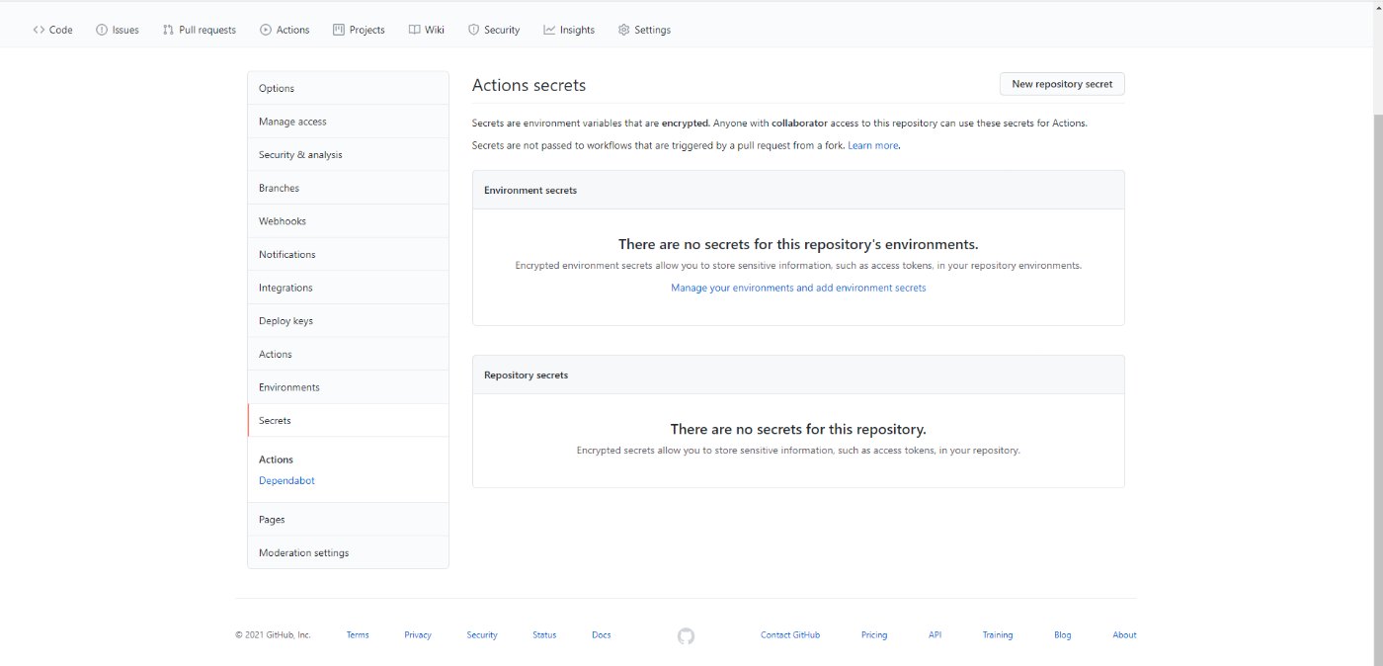The image size is (1383, 666).
Task: Go to the Pull requests tab
Action: (x=200, y=30)
